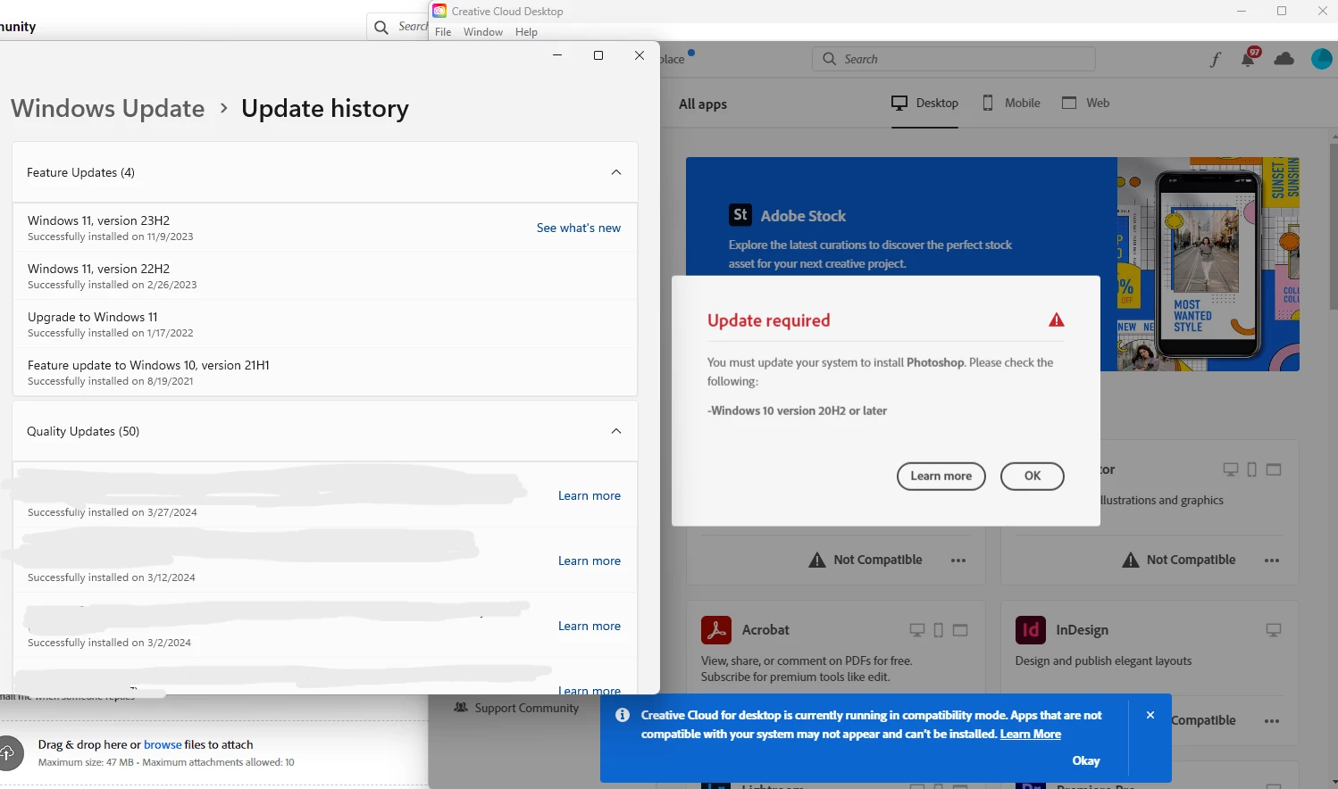This screenshot has width=1338, height=789.
Task: Click the web platform icon on the Acrobat card
Action: 960,630
